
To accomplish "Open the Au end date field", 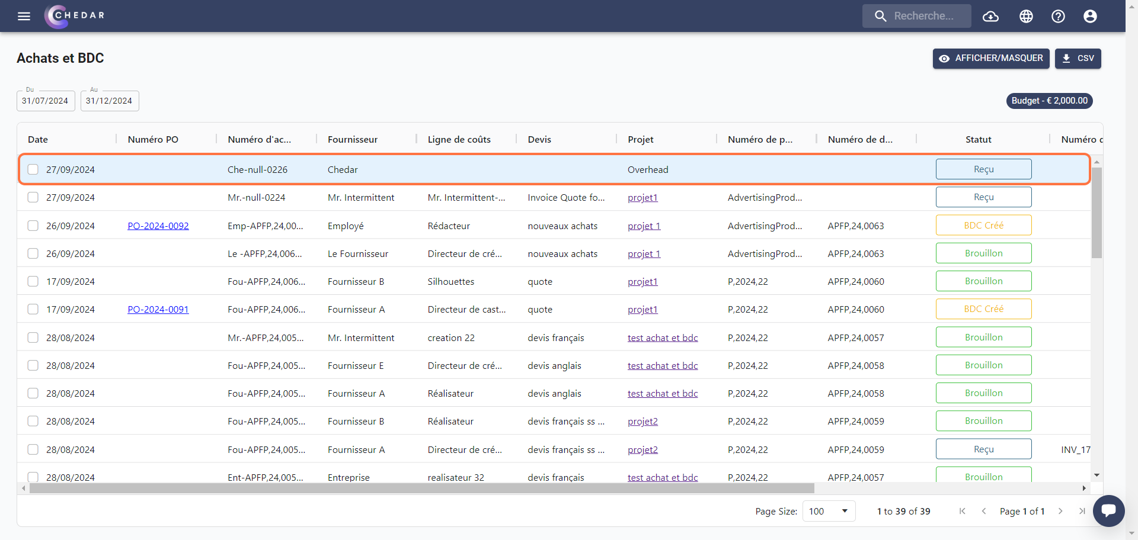I will click(x=110, y=101).
